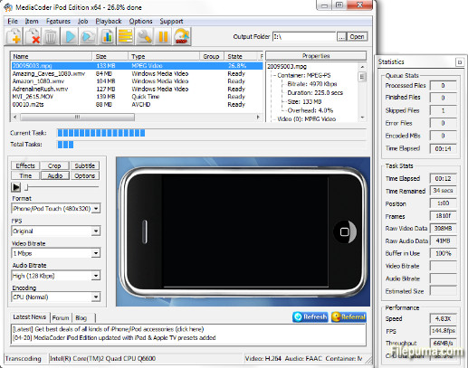Image resolution: width=468 pixels, height=368 pixels.
Task: Click the Open output folder button
Action: coord(357,36)
